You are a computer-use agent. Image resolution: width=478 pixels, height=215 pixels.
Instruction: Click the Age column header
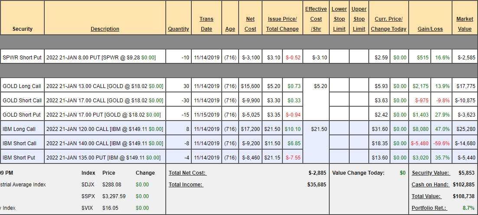coord(230,29)
